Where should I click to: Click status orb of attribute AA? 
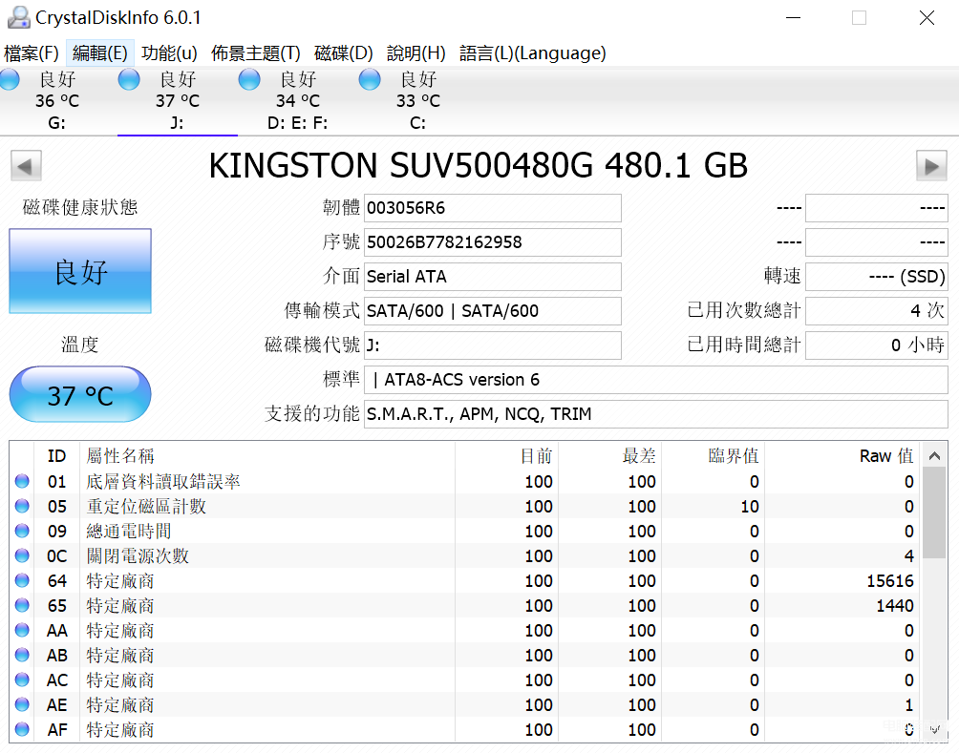(22, 630)
